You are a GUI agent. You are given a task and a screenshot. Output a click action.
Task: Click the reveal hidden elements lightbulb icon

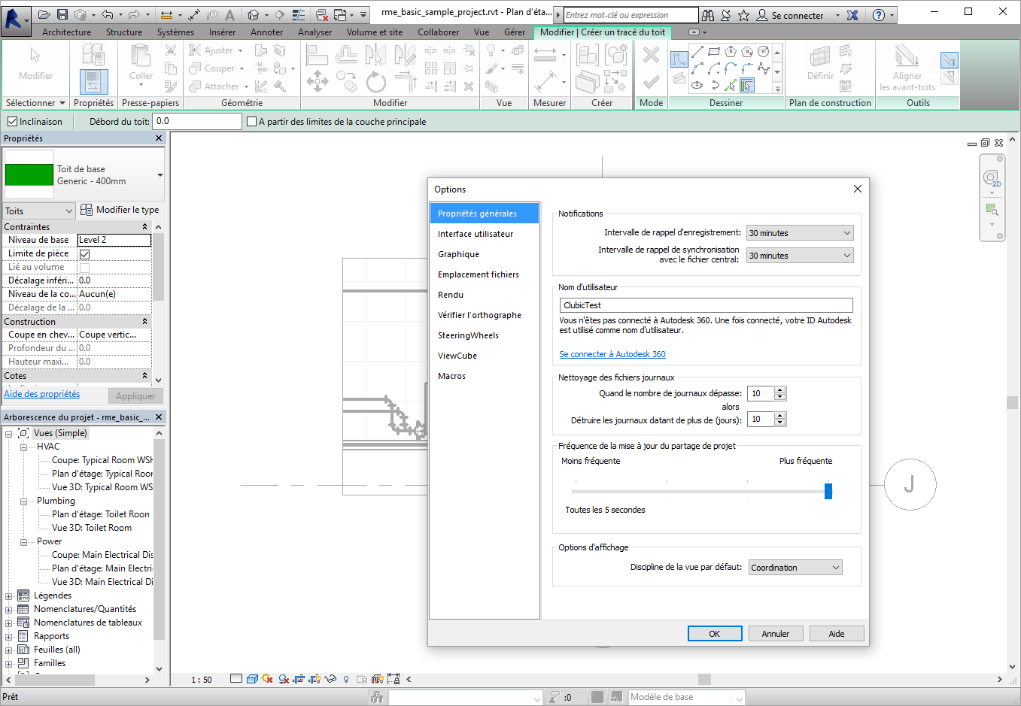(x=346, y=679)
